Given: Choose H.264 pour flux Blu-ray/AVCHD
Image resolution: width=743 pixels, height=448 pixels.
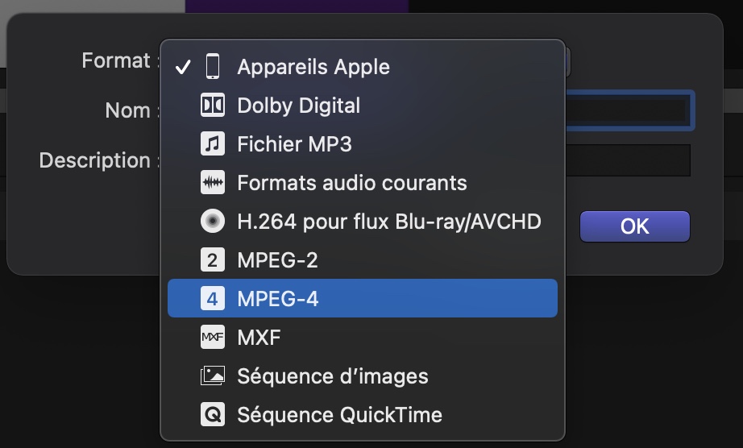Looking at the screenshot, I should [x=388, y=222].
